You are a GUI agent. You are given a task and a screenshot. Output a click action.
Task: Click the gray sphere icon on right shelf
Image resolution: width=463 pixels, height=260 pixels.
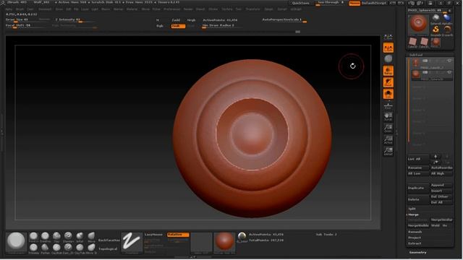pyautogui.click(x=388, y=58)
